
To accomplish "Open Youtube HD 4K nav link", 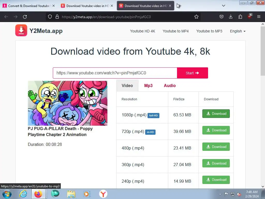I will pyautogui.click(x=143, y=31).
